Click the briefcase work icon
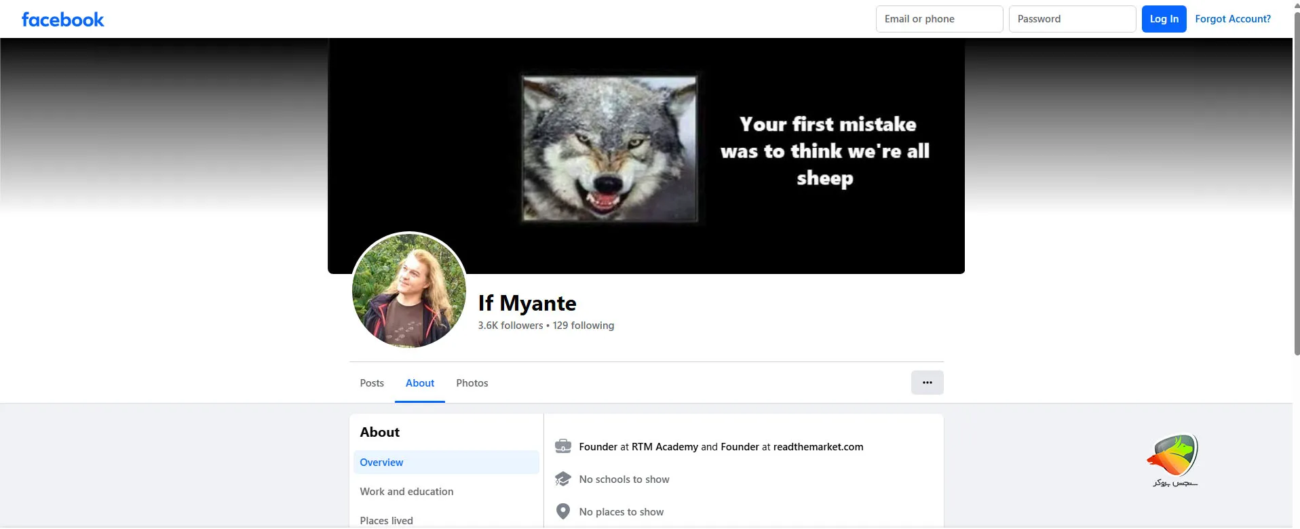The width and height of the screenshot is (1300, 529). point(562,446)
